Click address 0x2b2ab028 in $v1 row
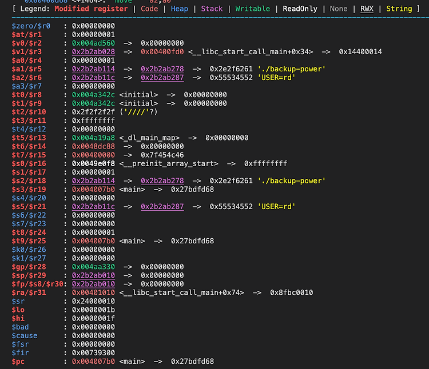This screenshot has height=369, width=429. (x=93, y=52)
